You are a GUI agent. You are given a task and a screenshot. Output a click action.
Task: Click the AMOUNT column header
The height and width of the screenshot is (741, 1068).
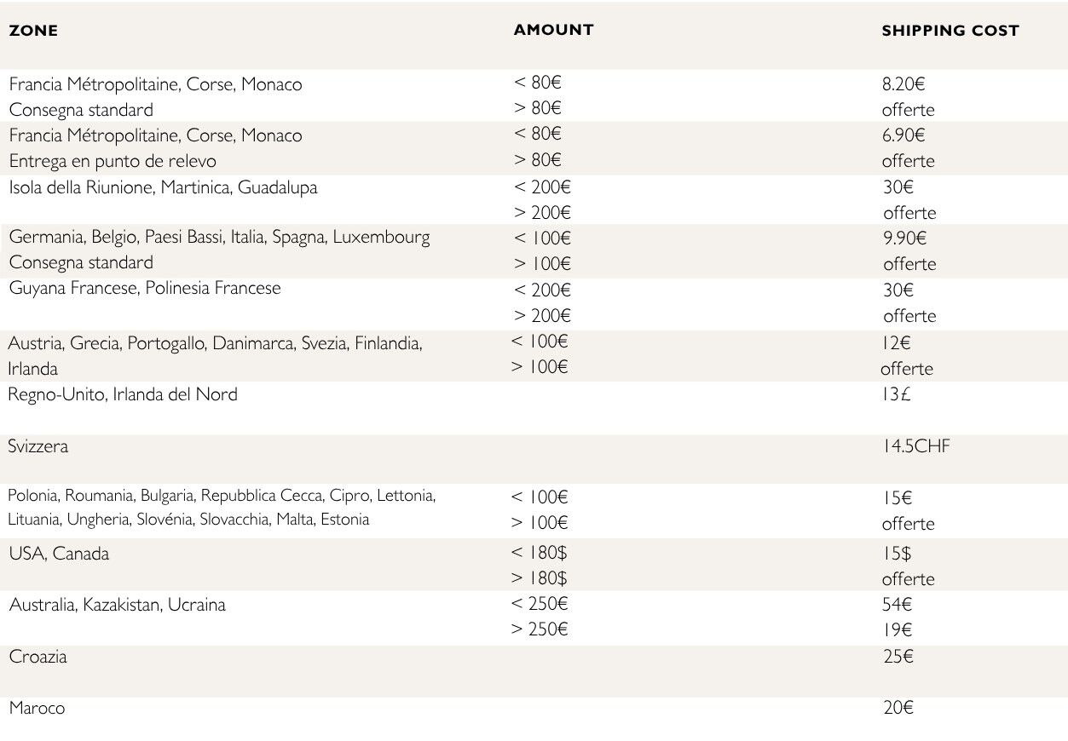553,29
